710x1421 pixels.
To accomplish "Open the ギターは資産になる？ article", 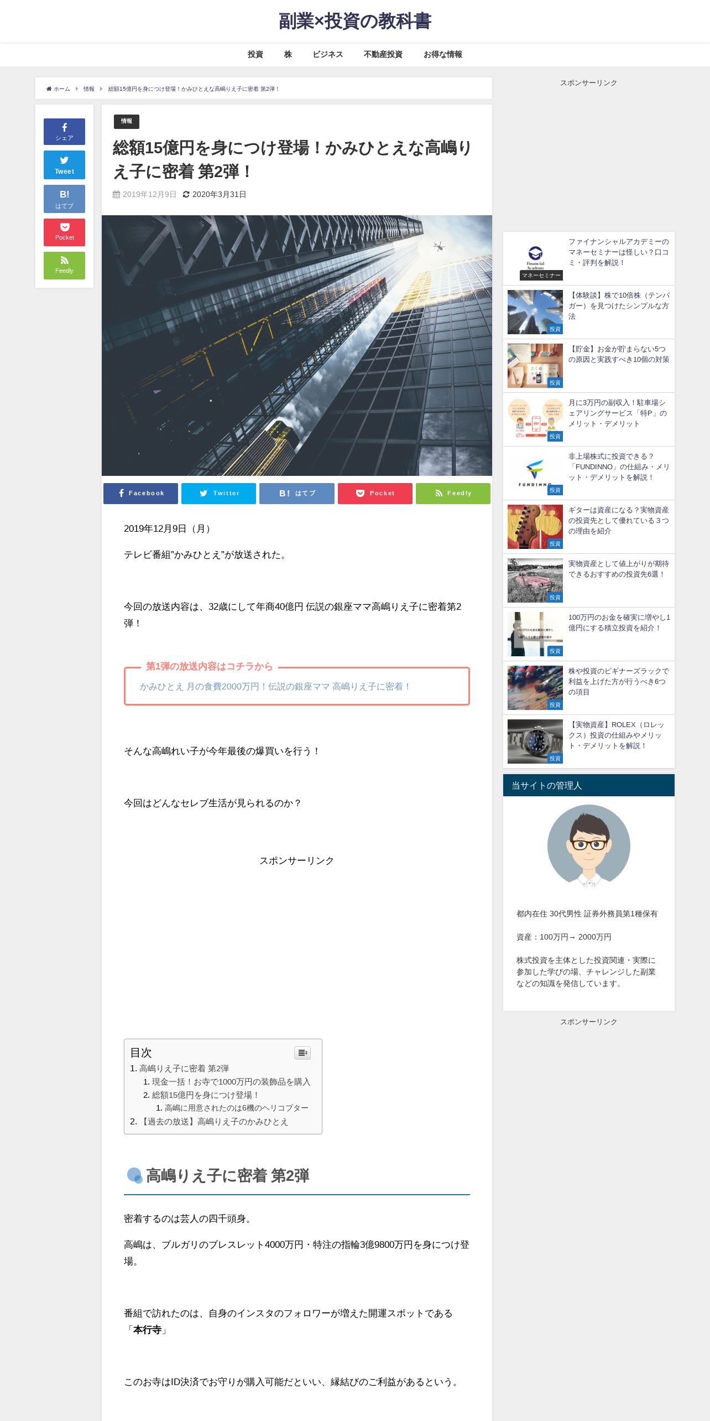I will 619,521.
